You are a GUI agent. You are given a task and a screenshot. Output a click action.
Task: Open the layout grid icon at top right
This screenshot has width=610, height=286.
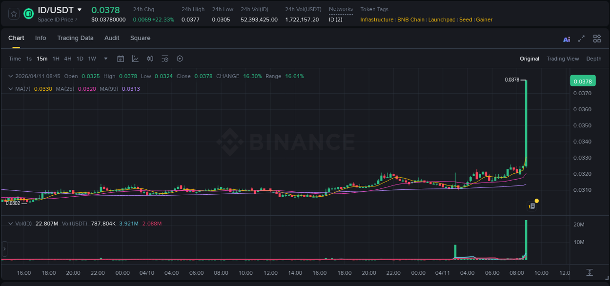597,39
